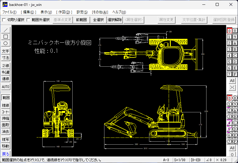Toggle square layer 0 button
Image resolution: width=238 pixels, height=163 pixels.
229,31
